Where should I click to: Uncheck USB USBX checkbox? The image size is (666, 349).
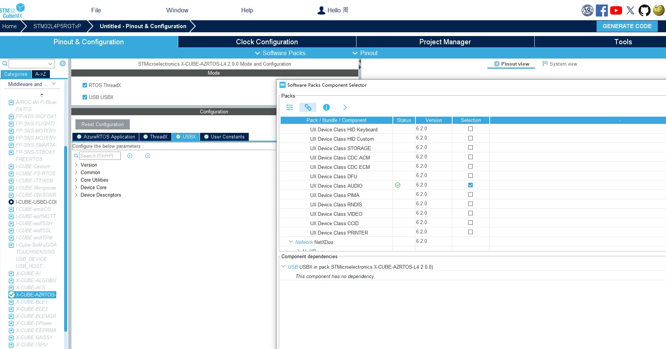[x=85, y=97]
